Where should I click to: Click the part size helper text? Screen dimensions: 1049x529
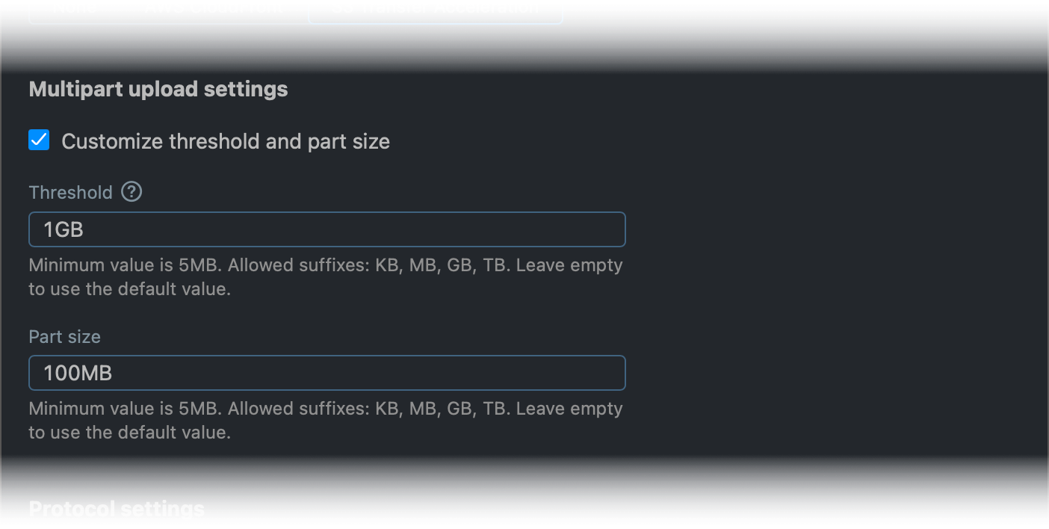[325, 420]
